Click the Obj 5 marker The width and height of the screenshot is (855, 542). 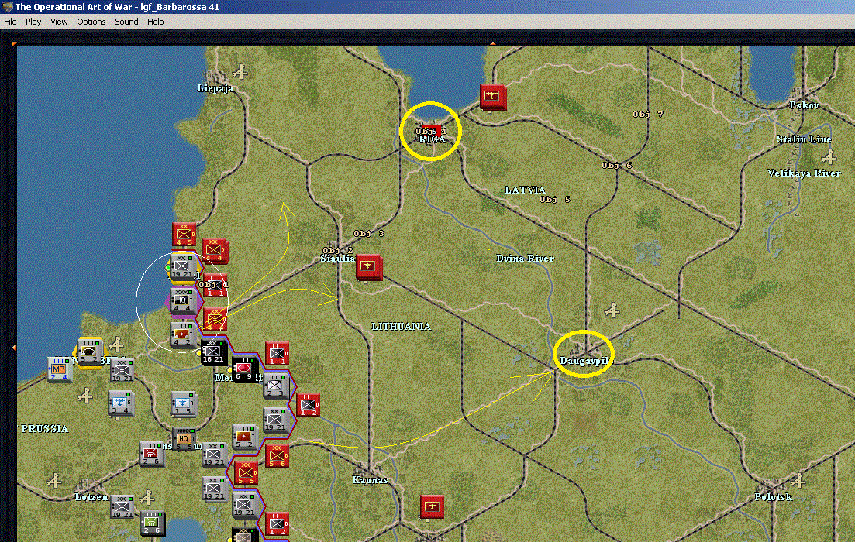(555, 200)
